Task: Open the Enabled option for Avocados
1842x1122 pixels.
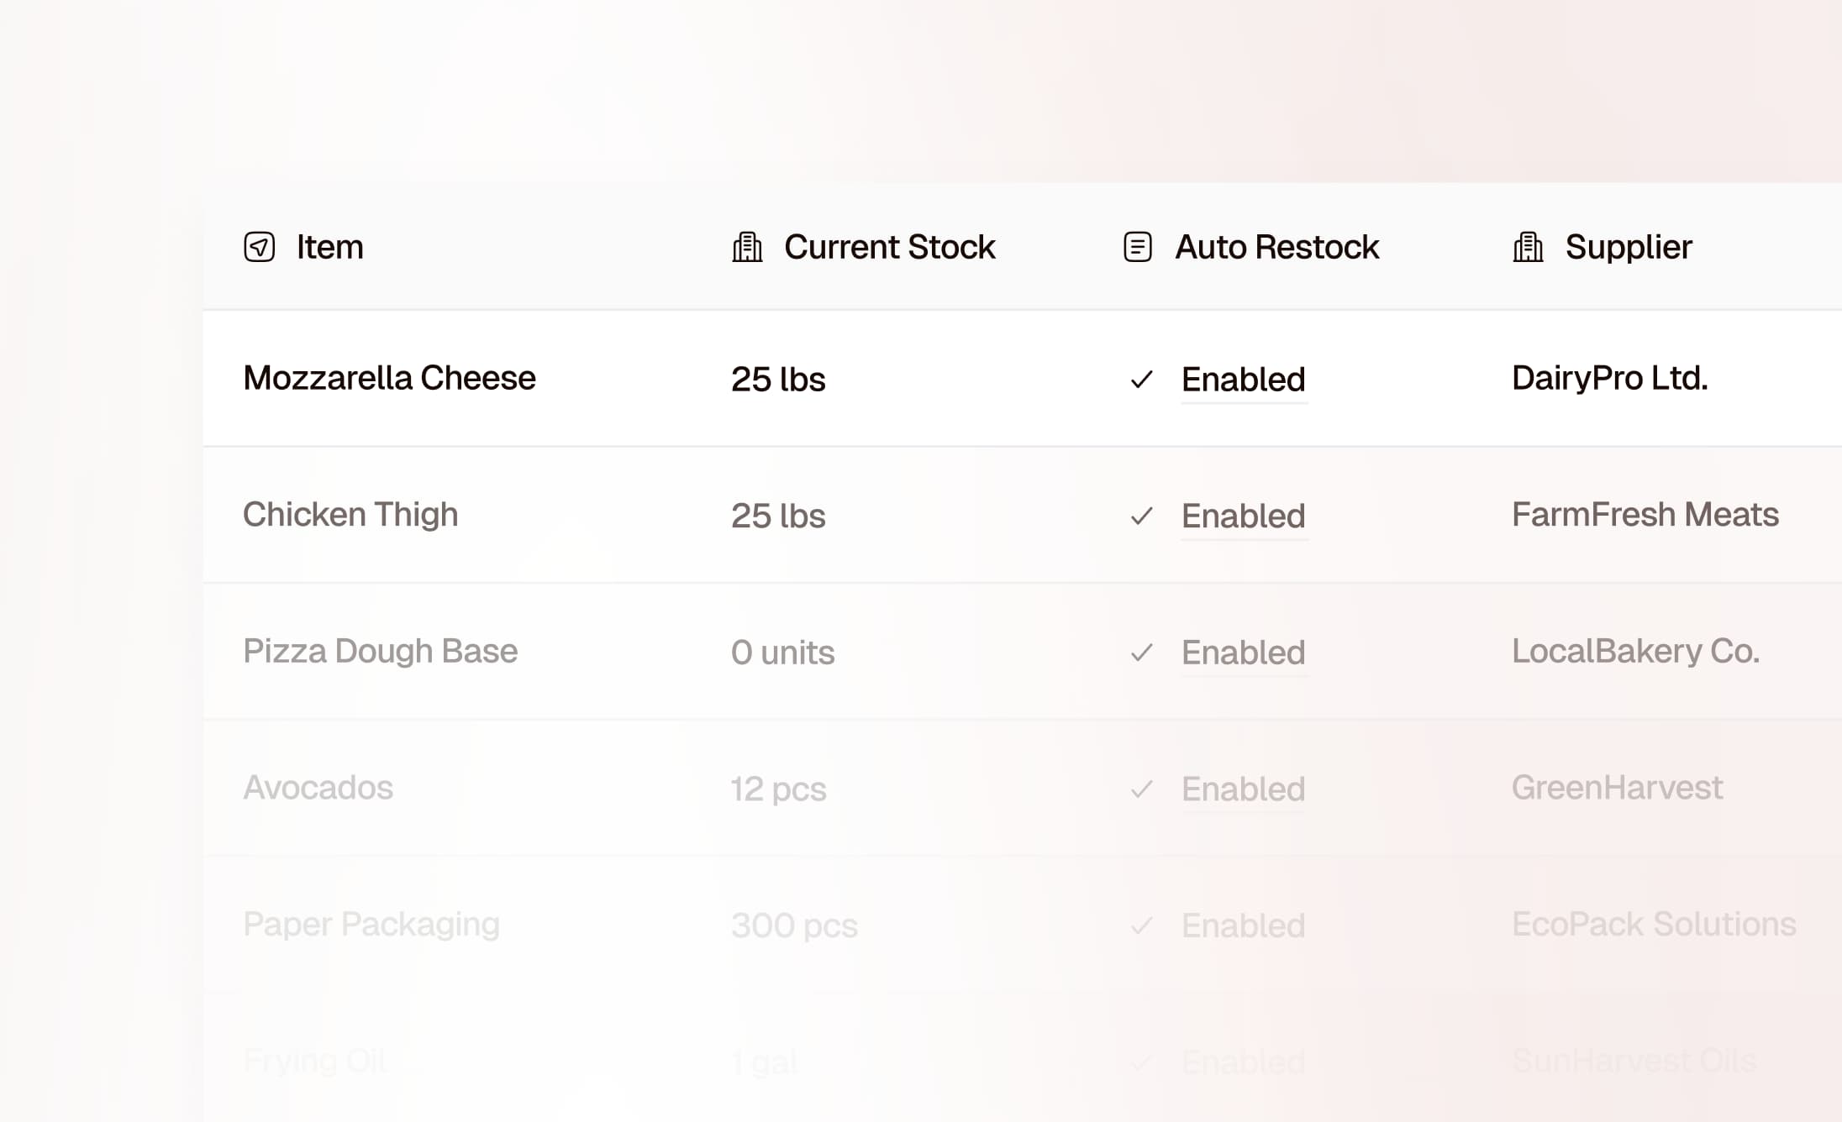Action: (x=1243, y=789)
